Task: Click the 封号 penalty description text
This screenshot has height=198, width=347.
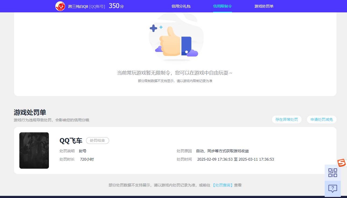Action: [83, 151]
